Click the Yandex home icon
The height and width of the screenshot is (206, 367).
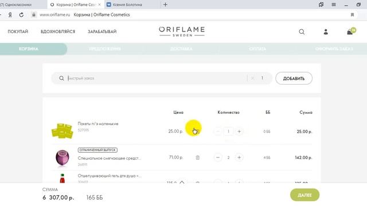10,15
